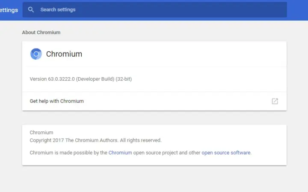Open the Get help external link icon
Image resolution: width=308 pixels, height=192 pixels.
(x=275, y=101)
